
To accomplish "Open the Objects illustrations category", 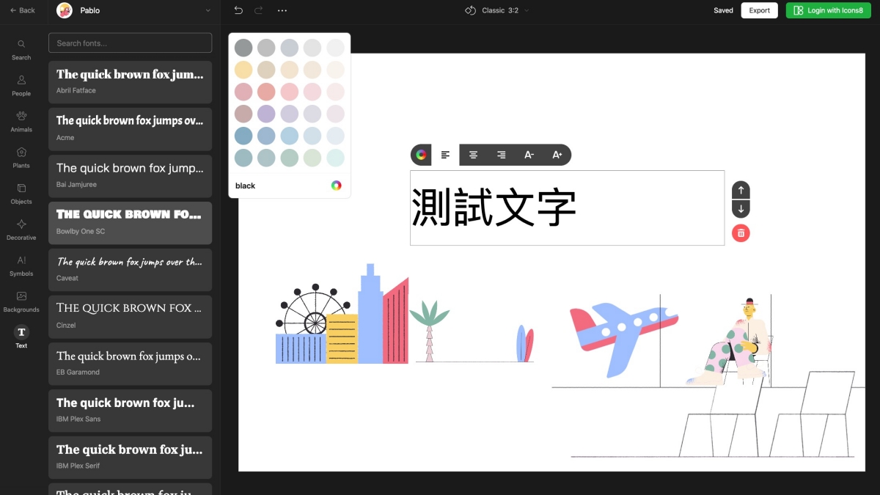I will (21, 194).
